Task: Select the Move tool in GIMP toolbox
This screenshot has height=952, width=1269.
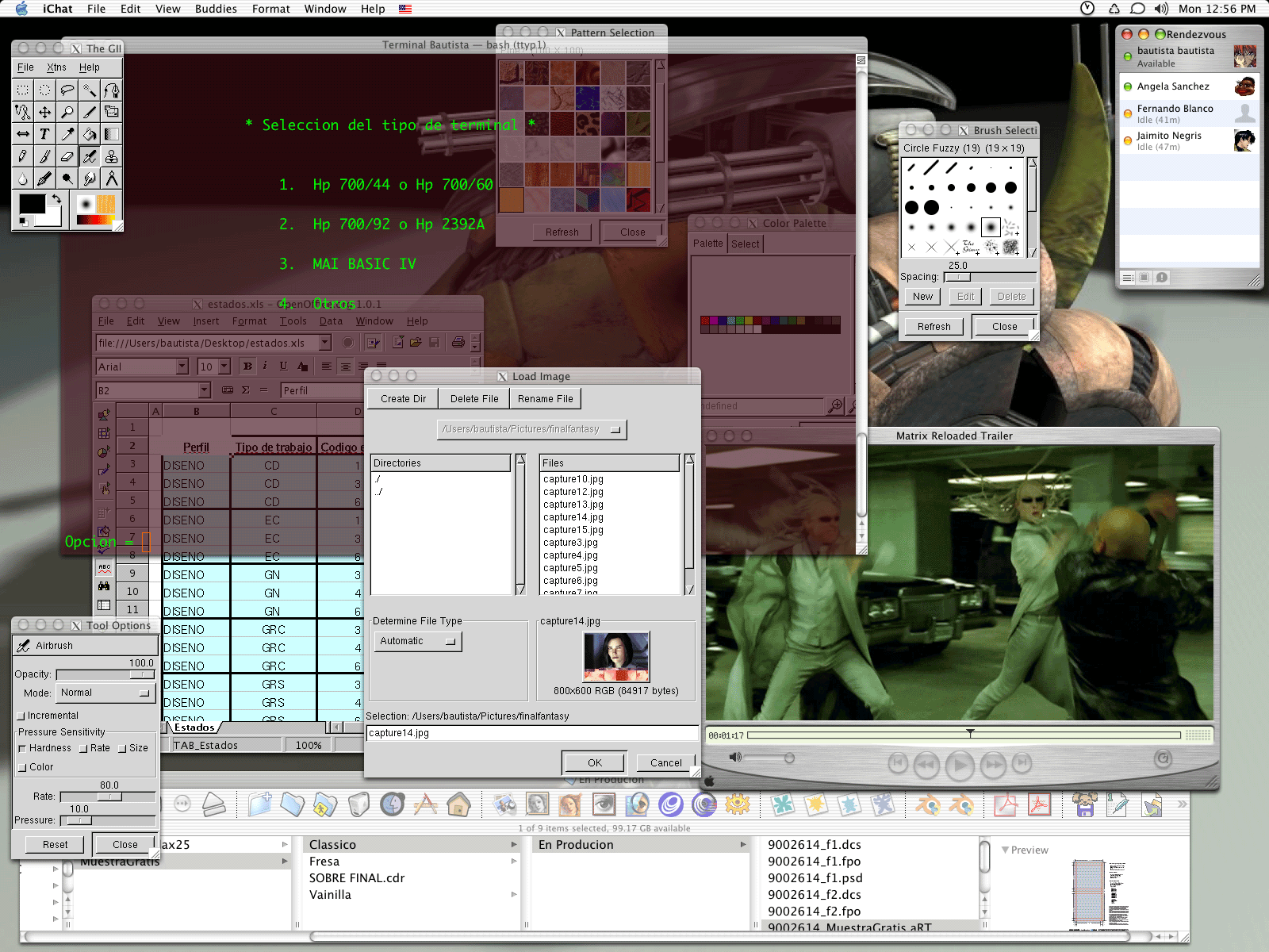Action: (45, 112)
